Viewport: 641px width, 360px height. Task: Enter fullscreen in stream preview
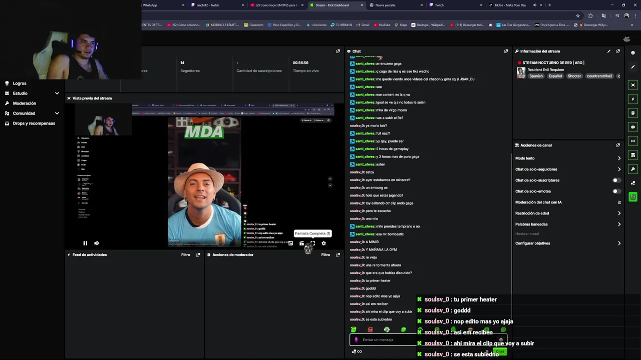pyautogui.click(x=312, y=243)
